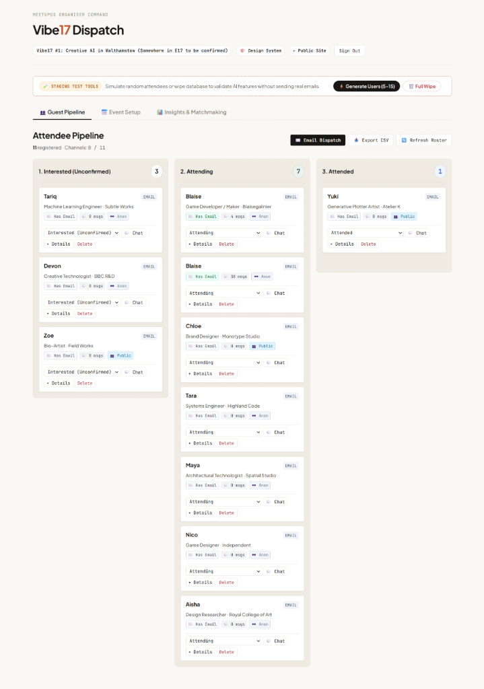Viewport: 484px width, 689px height.
Task: Click Has Email badge on Nico's card
Action: click(202, 555)
